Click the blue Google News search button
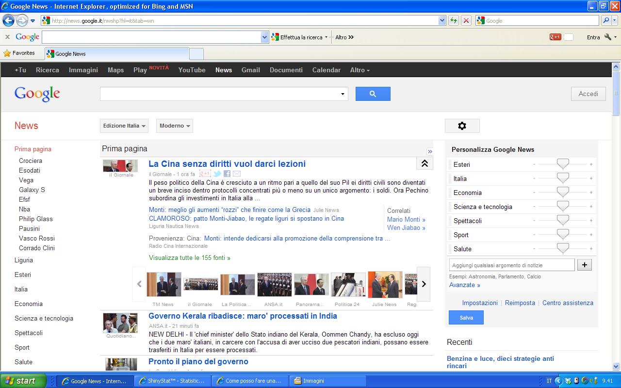This screenshot has height=388, width=621. point(373,94)
